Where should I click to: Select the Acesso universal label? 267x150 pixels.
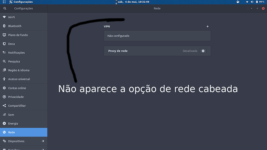tap(19, 79)
